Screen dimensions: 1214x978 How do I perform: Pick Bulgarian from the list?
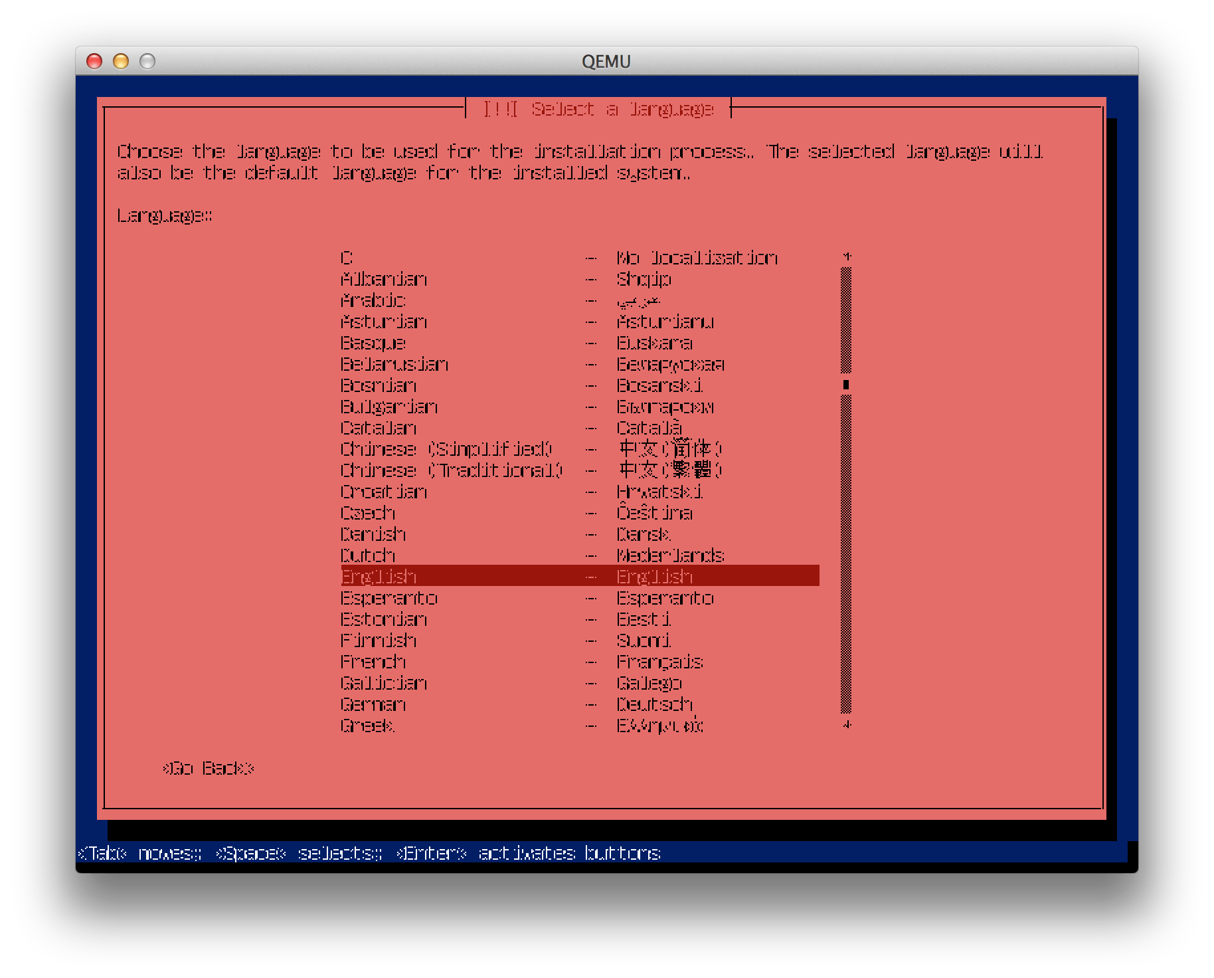[580, 406]
